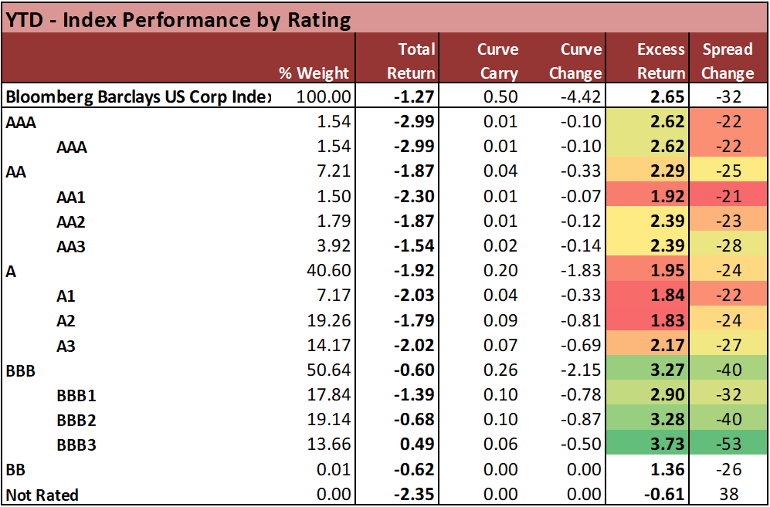Click the Spread Change column header
Screen dimensions: 770x507
(728, 60)
